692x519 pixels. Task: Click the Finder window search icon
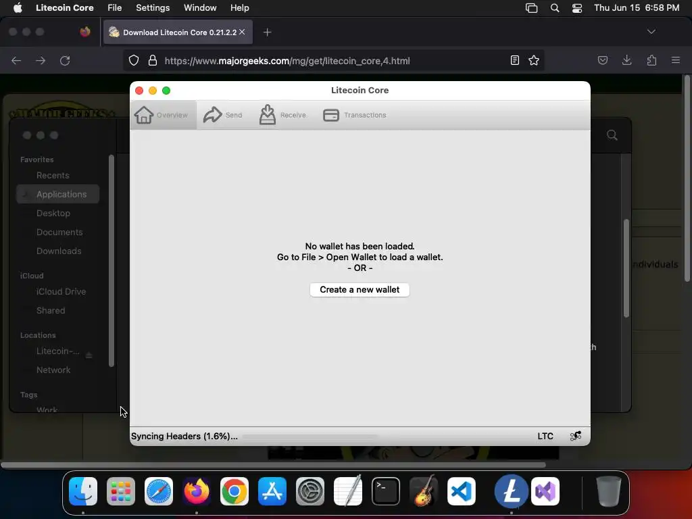pos(612,135)
